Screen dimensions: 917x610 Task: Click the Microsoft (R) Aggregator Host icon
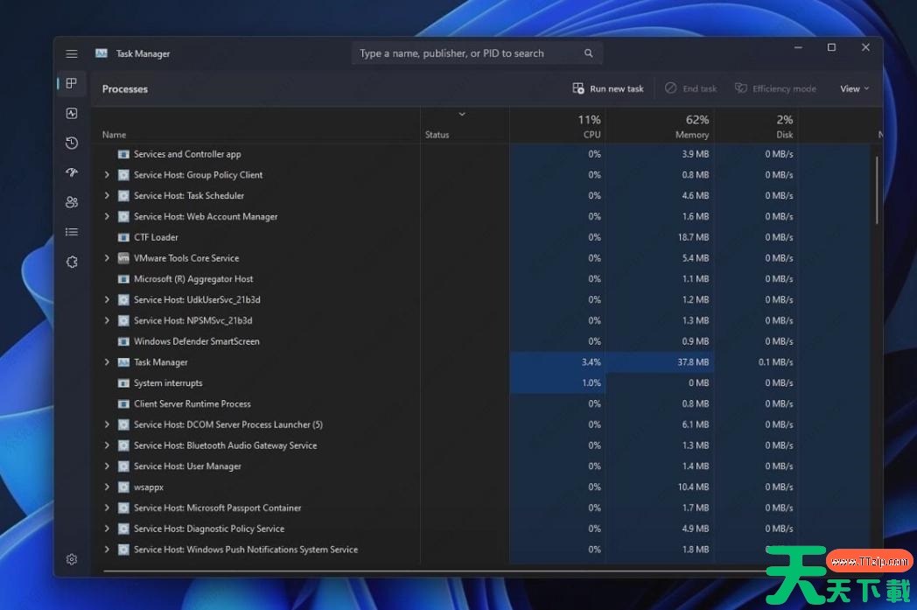(x=123, y=279)
